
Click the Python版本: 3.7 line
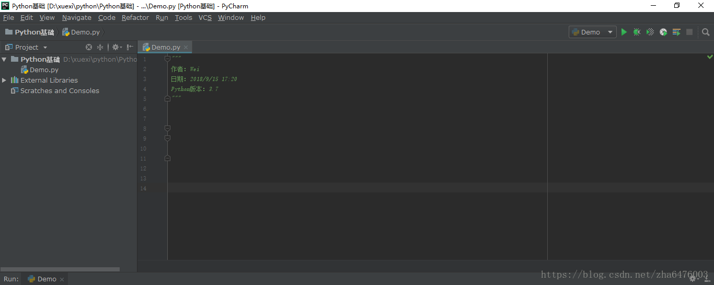click(x=194, y=89)
